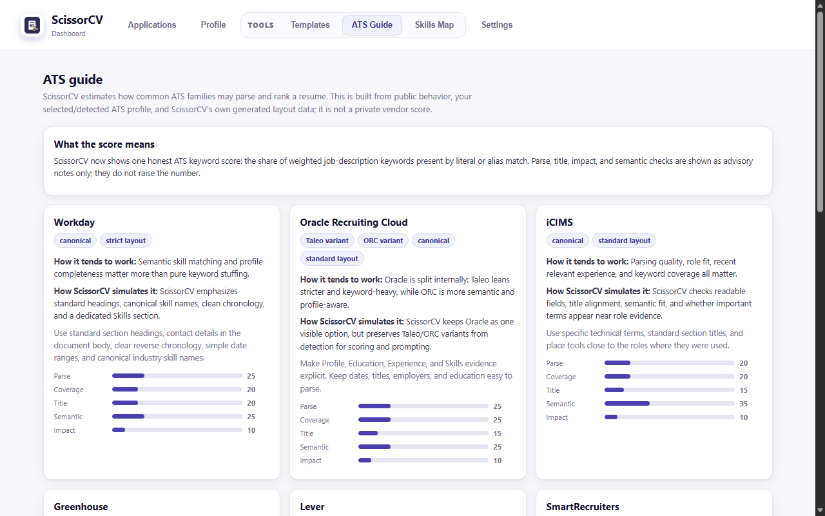Click iCIMS's standard layout tag
This screenshot has height=516, width=825.
click(625, 241)
